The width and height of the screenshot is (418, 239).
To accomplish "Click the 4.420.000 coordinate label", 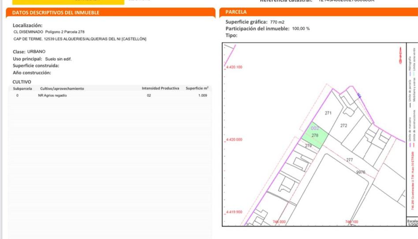I will [x=234, y=139].
